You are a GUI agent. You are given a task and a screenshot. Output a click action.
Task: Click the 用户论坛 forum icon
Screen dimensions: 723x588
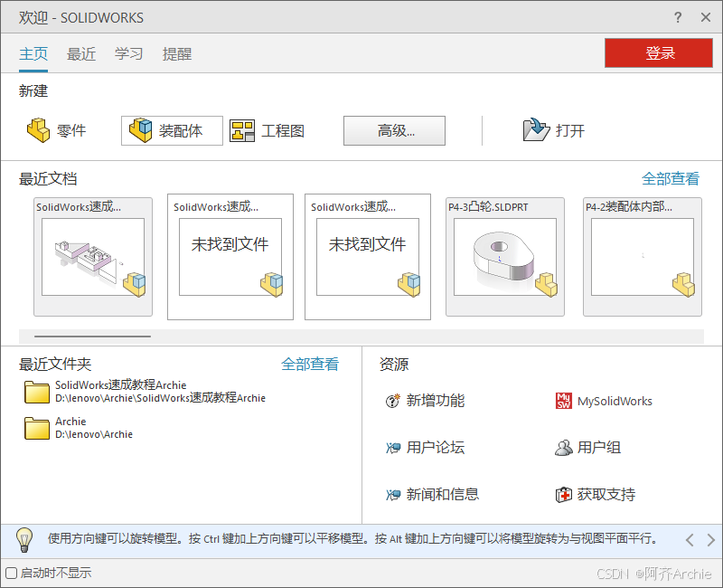393,448
